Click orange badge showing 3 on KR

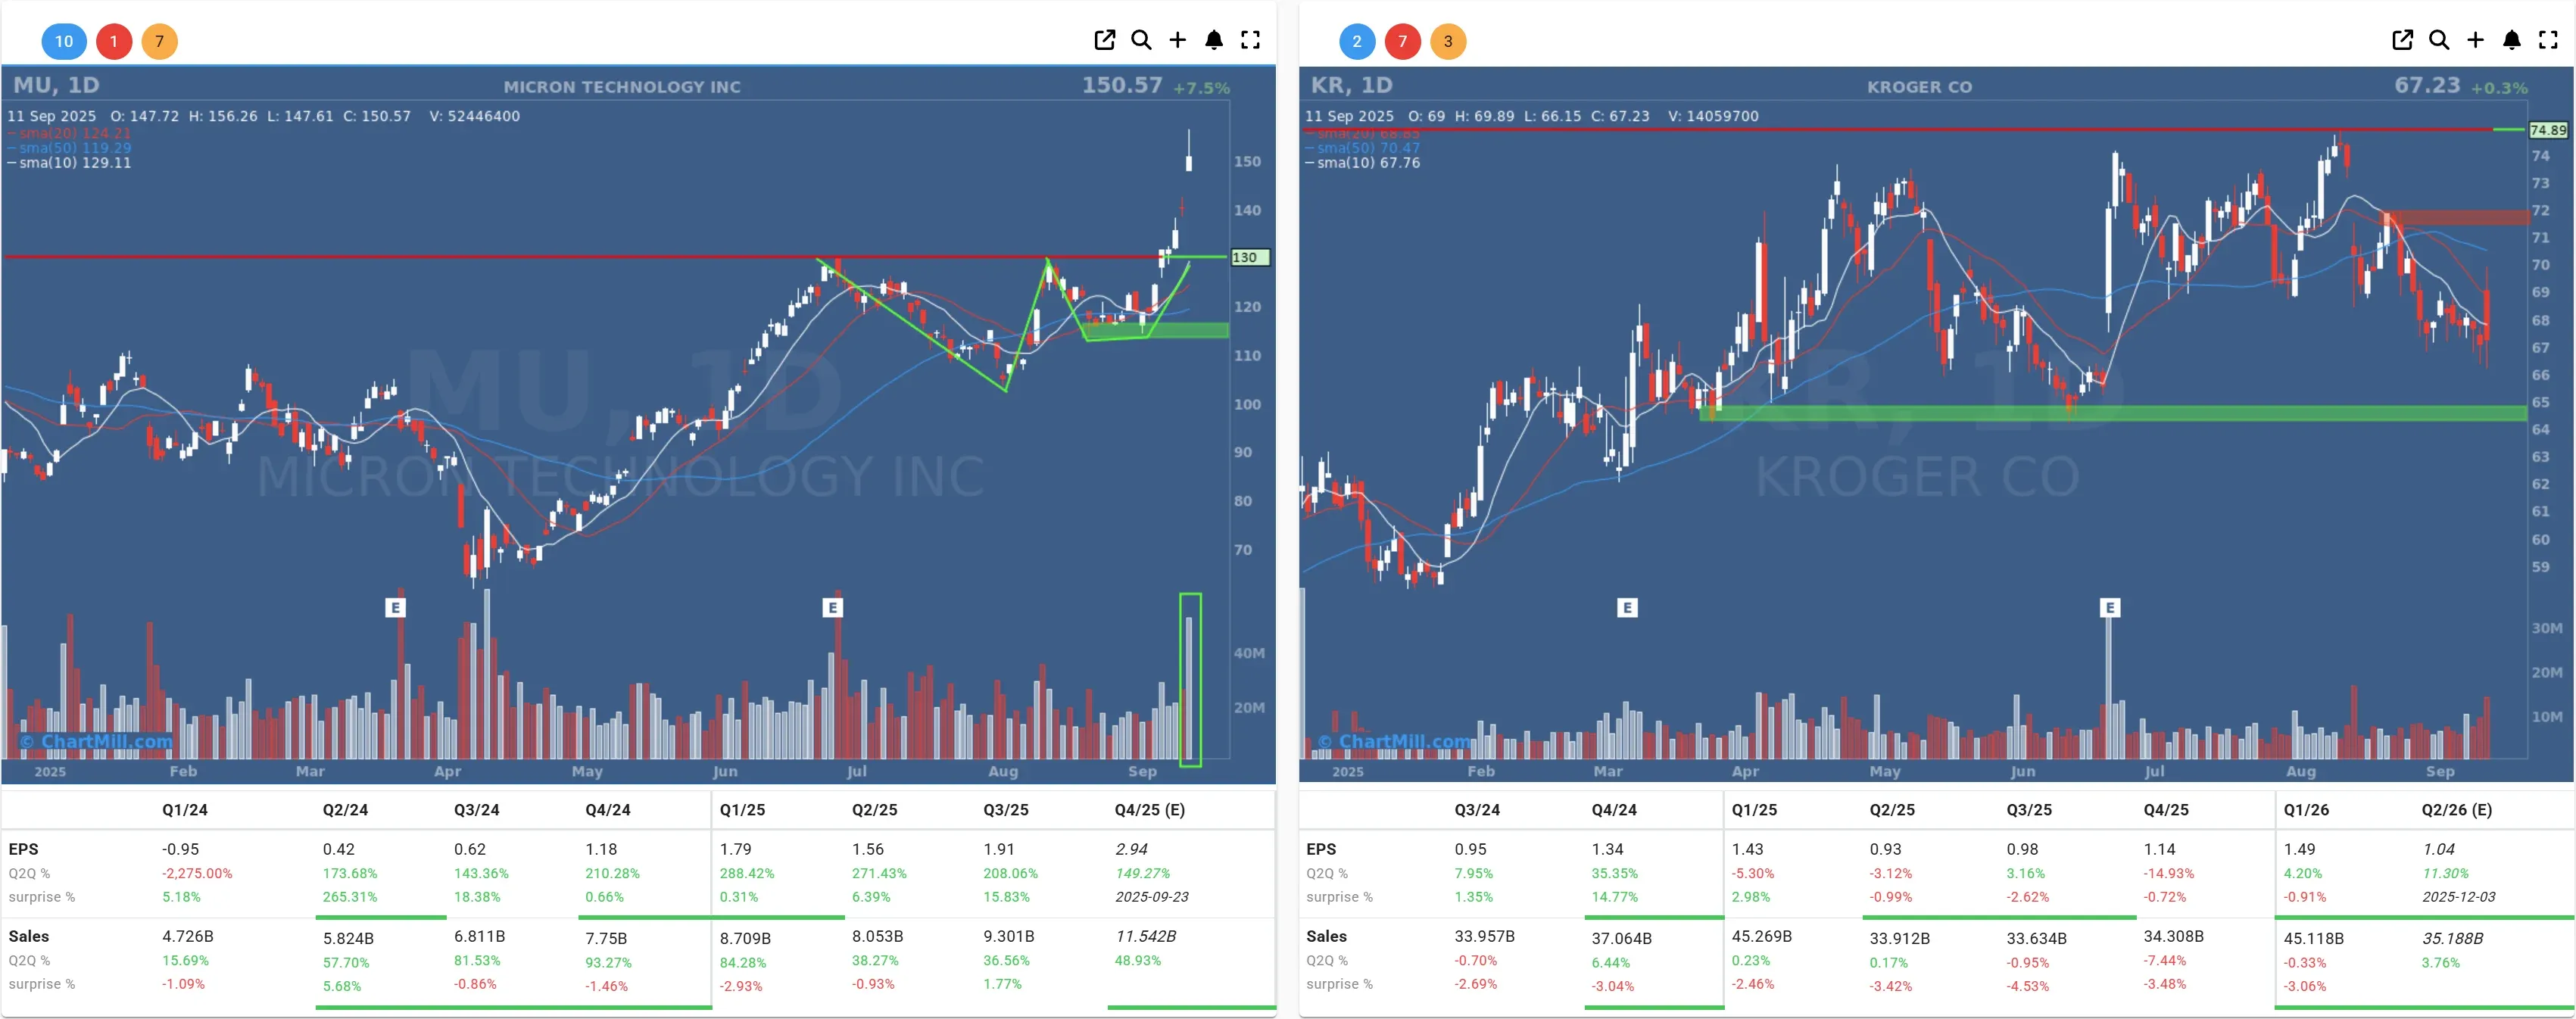[1448, 41]
